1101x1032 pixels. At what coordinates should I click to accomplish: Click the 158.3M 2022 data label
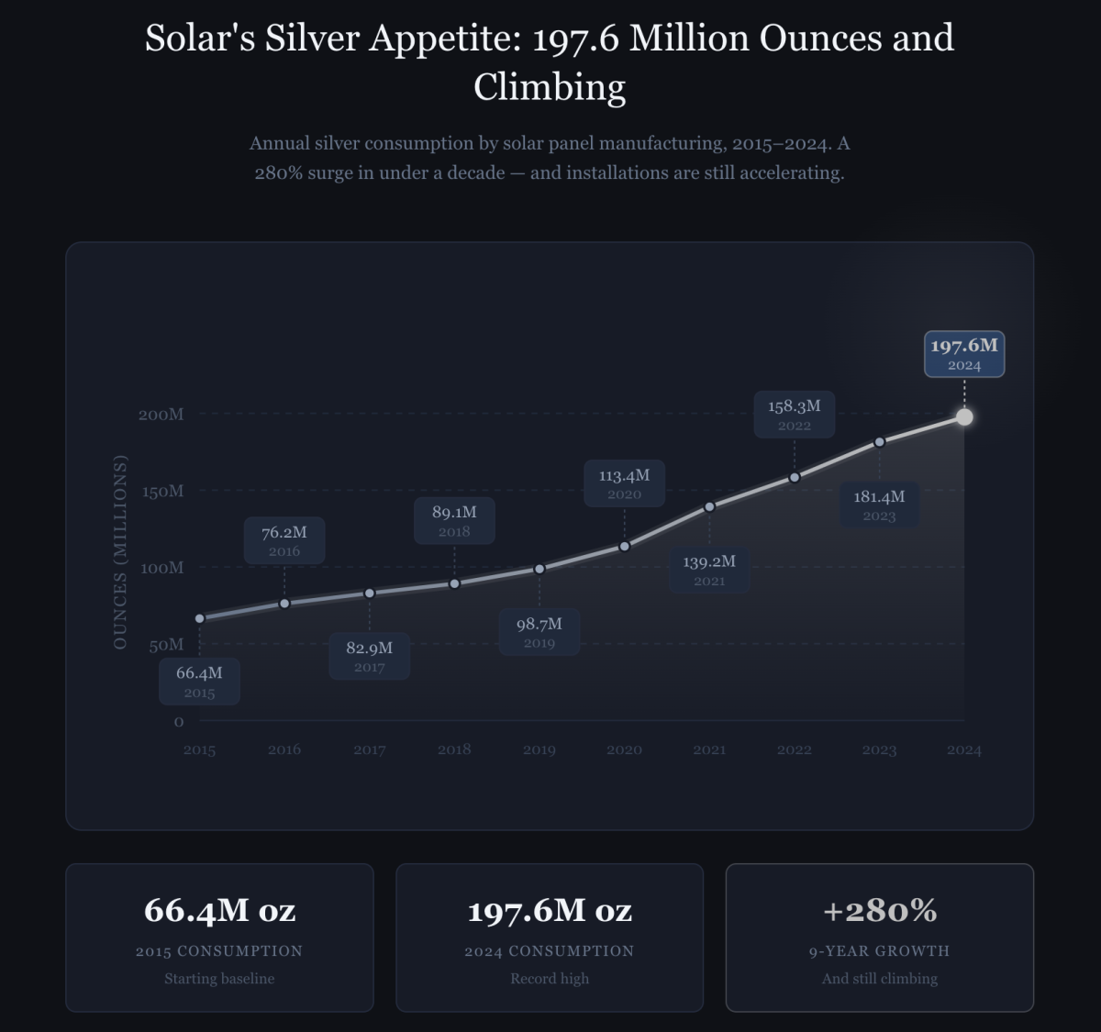(795, 414)
